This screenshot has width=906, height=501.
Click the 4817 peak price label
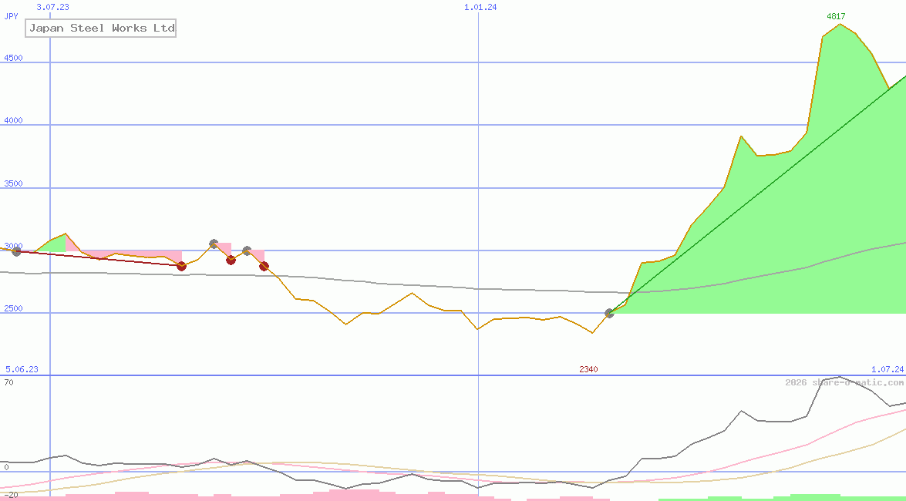[x=836, y=16]
